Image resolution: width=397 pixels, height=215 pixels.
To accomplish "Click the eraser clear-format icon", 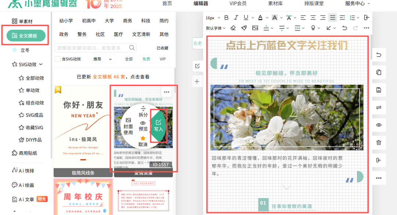I will pos(233,28).
